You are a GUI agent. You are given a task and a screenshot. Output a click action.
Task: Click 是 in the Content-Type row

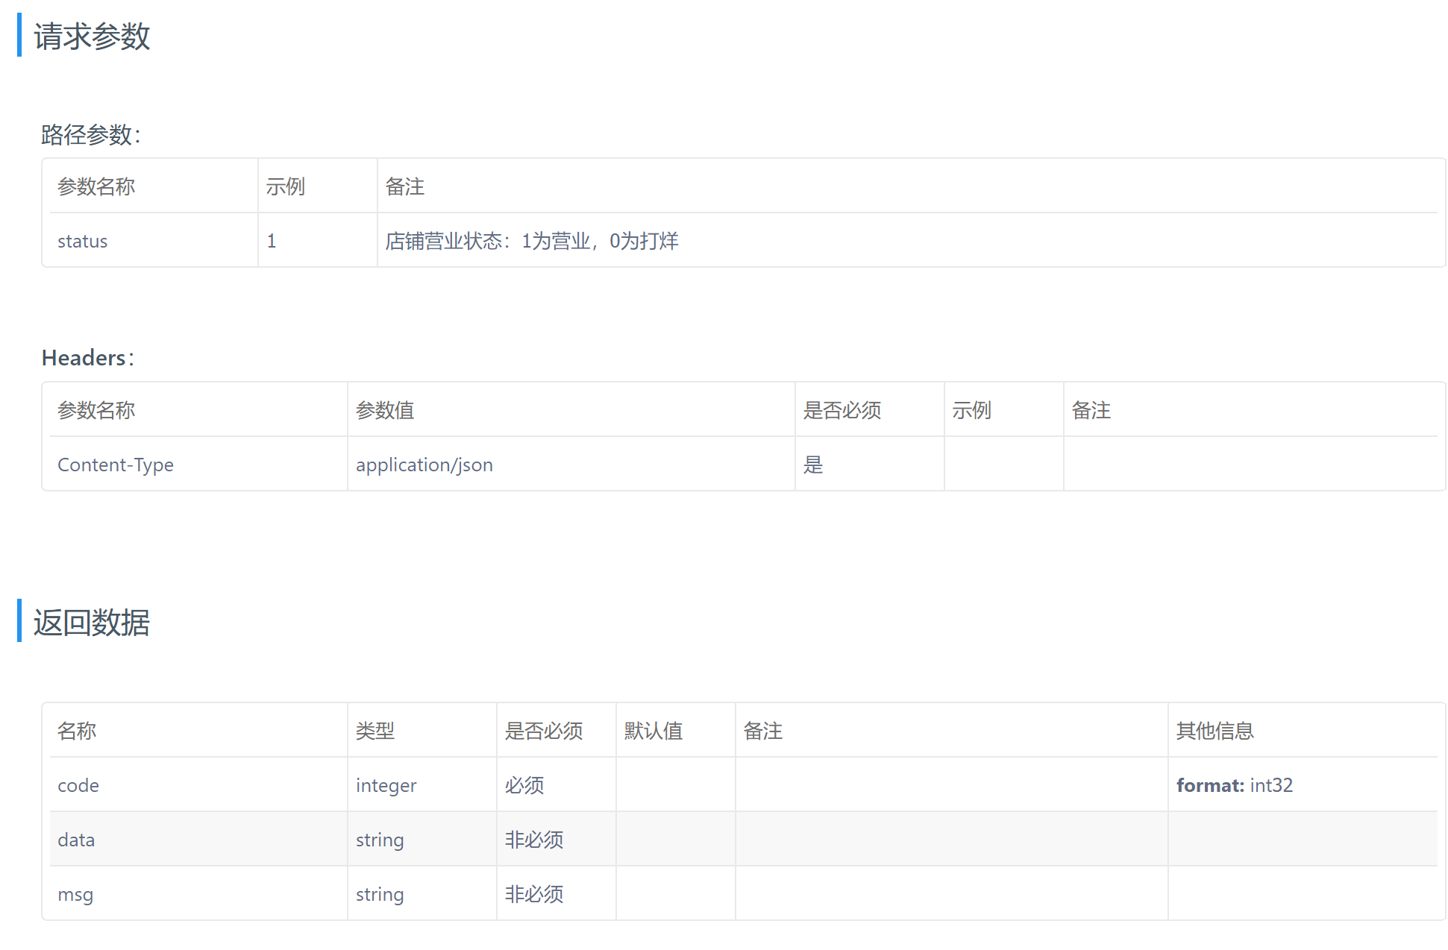[813, 465]
